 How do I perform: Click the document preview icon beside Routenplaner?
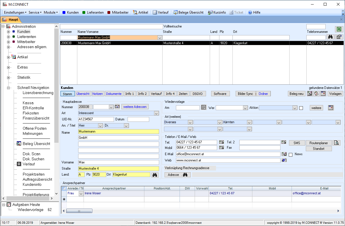click(x=337, y=143)
